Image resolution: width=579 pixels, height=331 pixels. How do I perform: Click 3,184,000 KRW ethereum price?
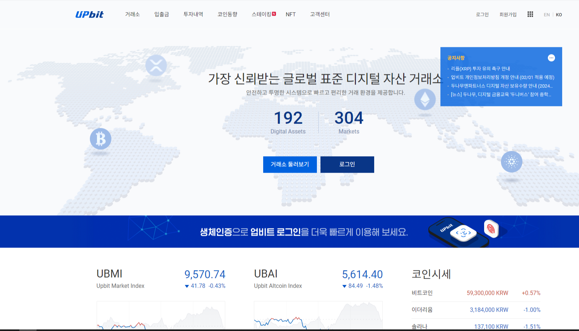coord(489,310)
